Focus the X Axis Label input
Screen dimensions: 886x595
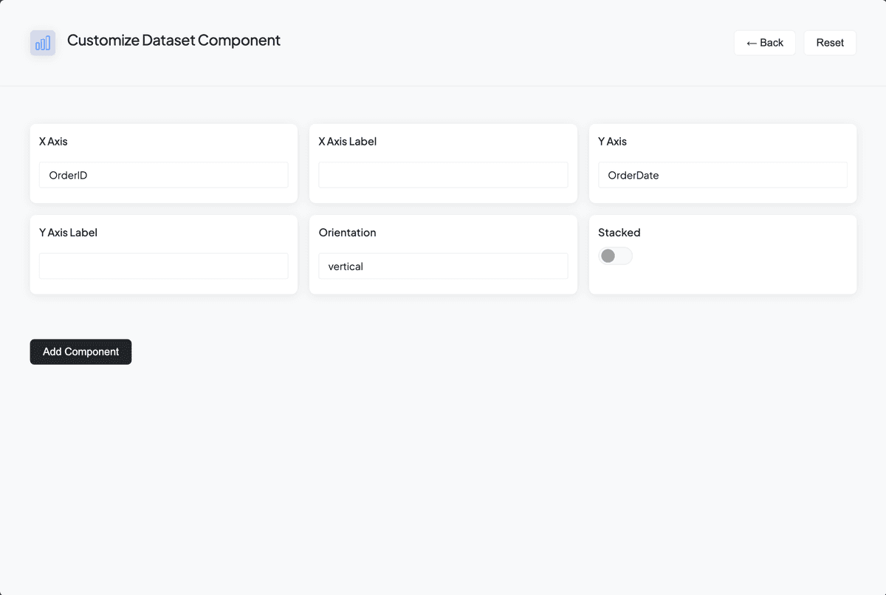(443, 175)
